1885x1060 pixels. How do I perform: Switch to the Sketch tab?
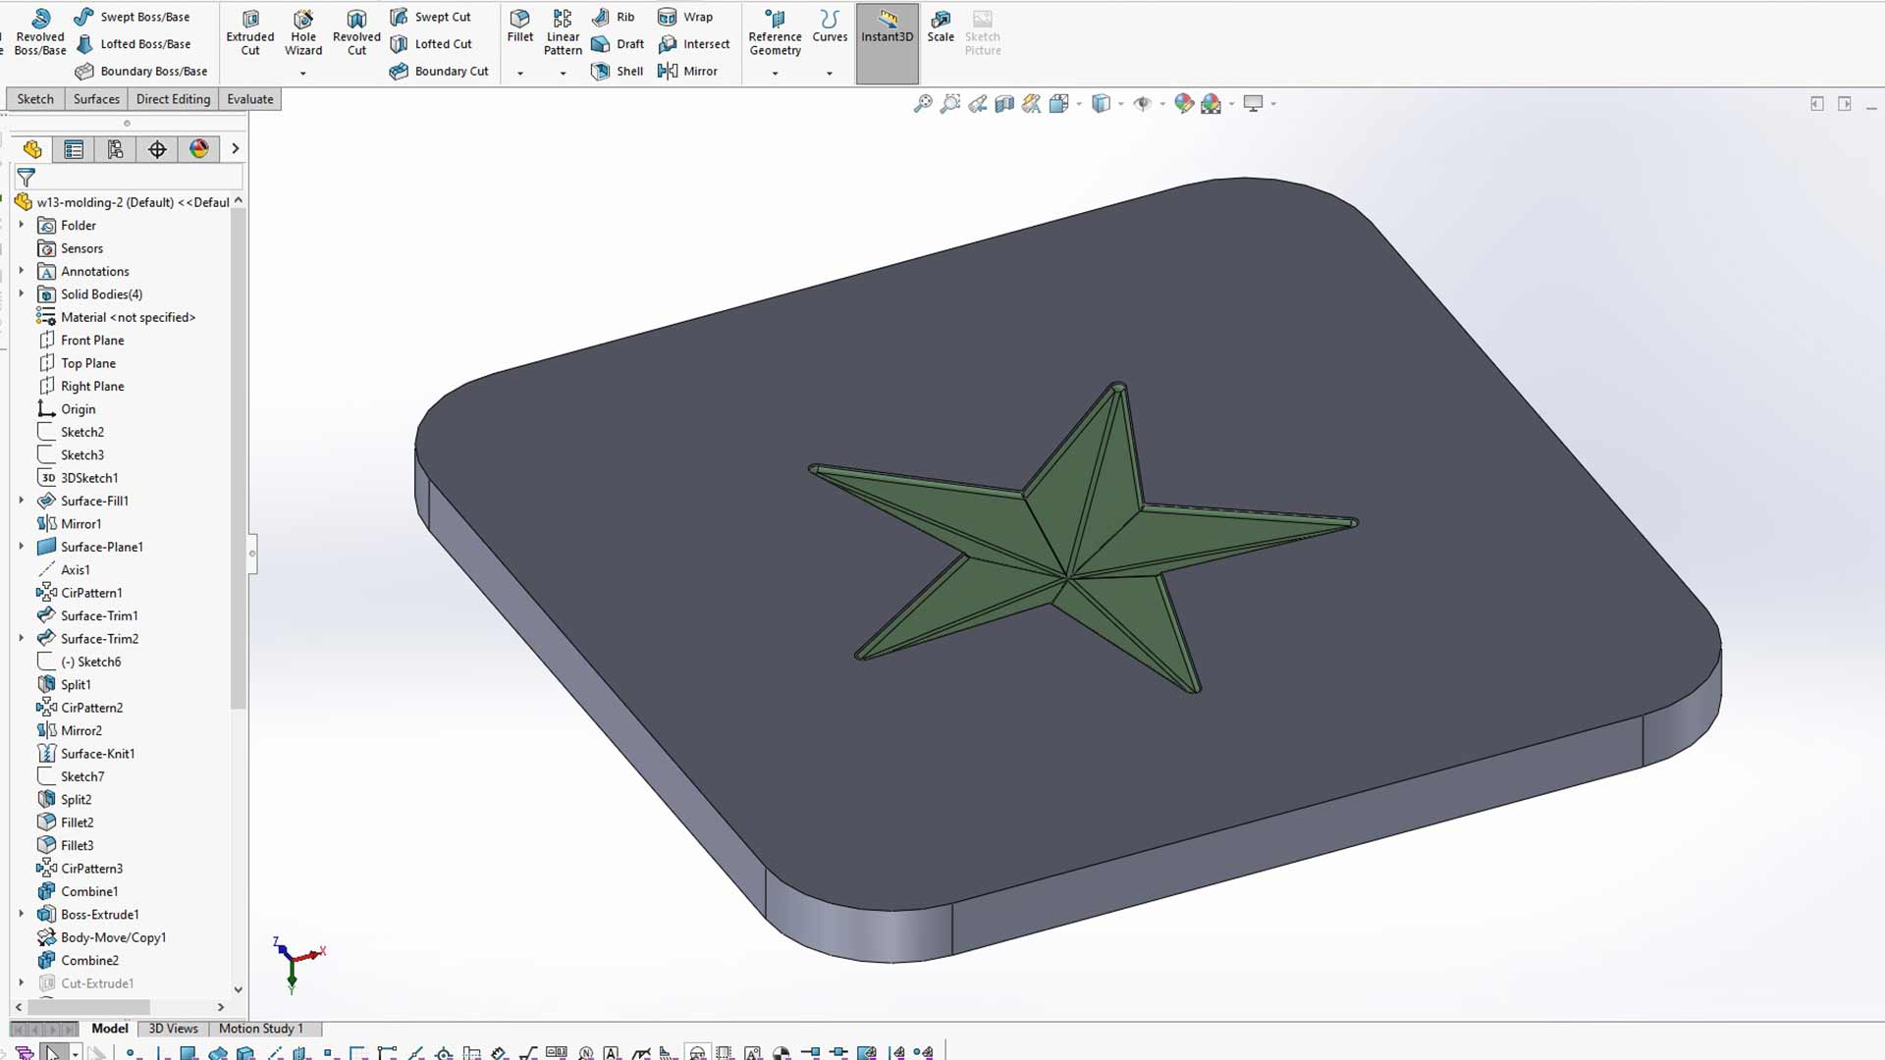(x=35, y=99)
